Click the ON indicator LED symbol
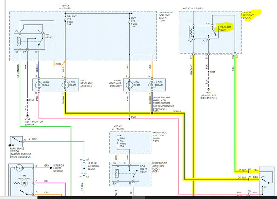 [24, 183]
